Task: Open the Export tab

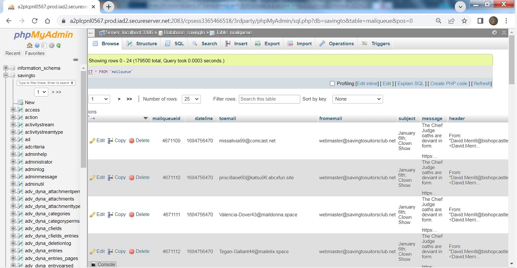Action: [x=267, y=44]
